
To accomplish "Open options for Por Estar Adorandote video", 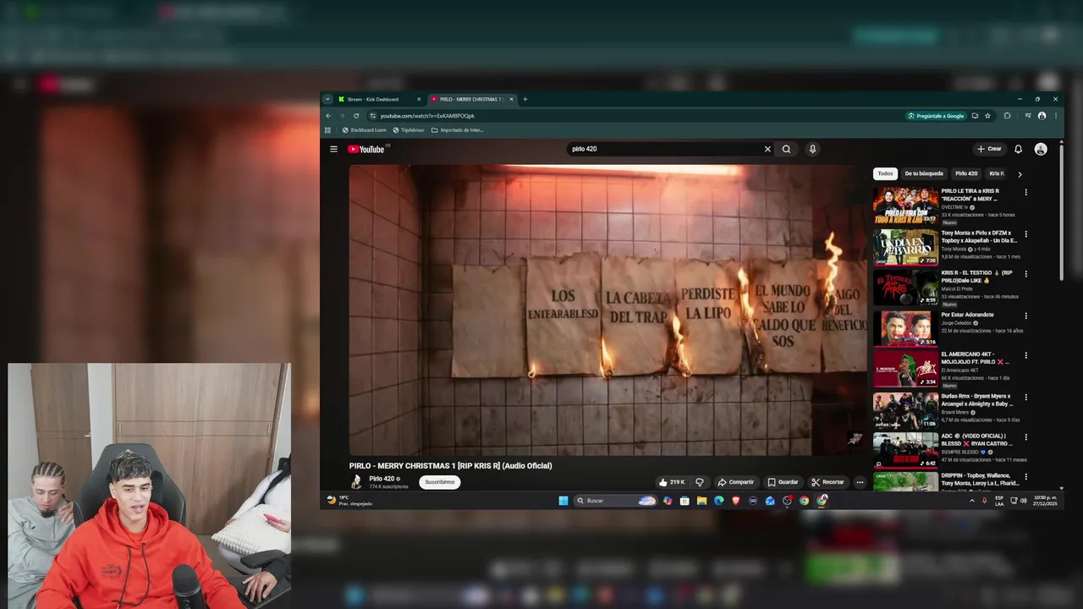I will coord(1025,316).
